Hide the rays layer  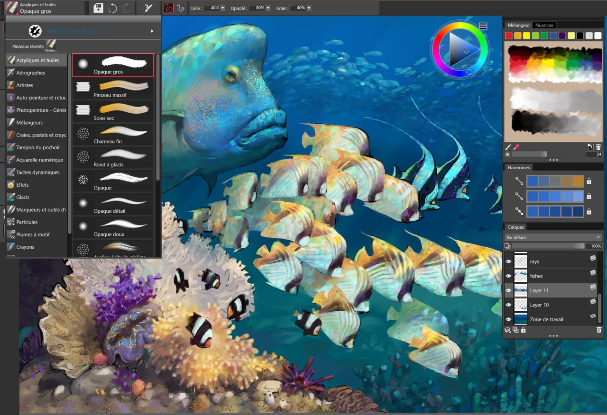[x=508, y=262]
